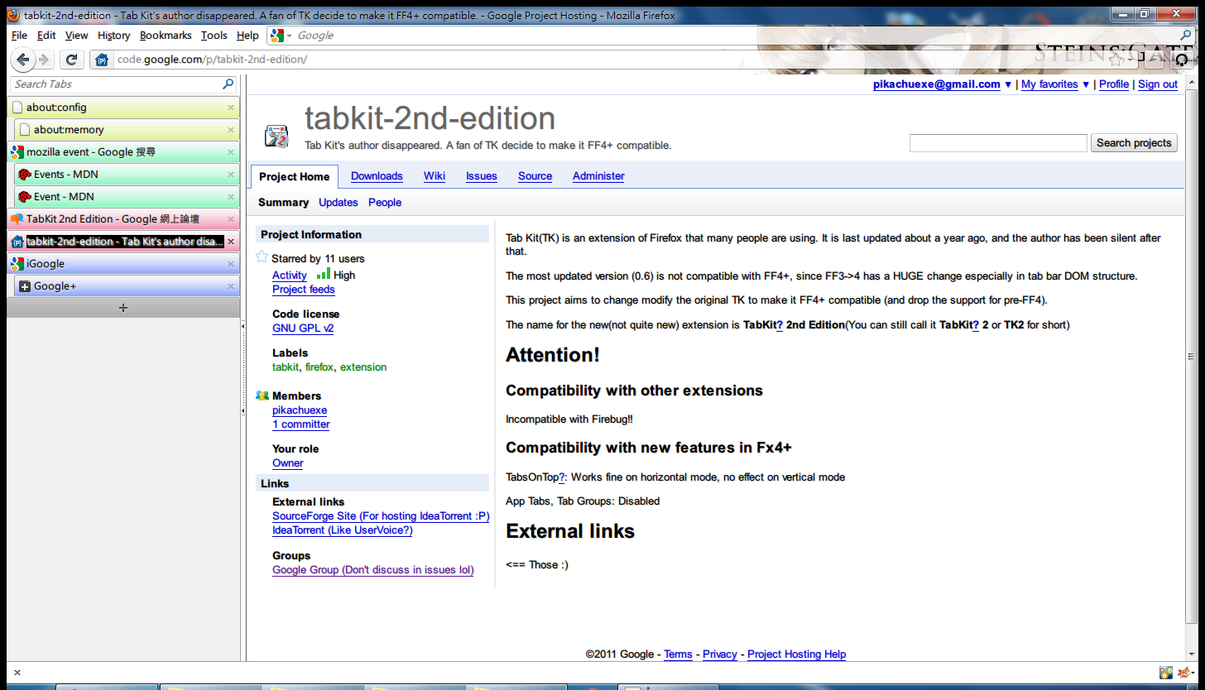Open the GNU GPL v2 license link
The image size is (1205, 690).
pos(303,328)
